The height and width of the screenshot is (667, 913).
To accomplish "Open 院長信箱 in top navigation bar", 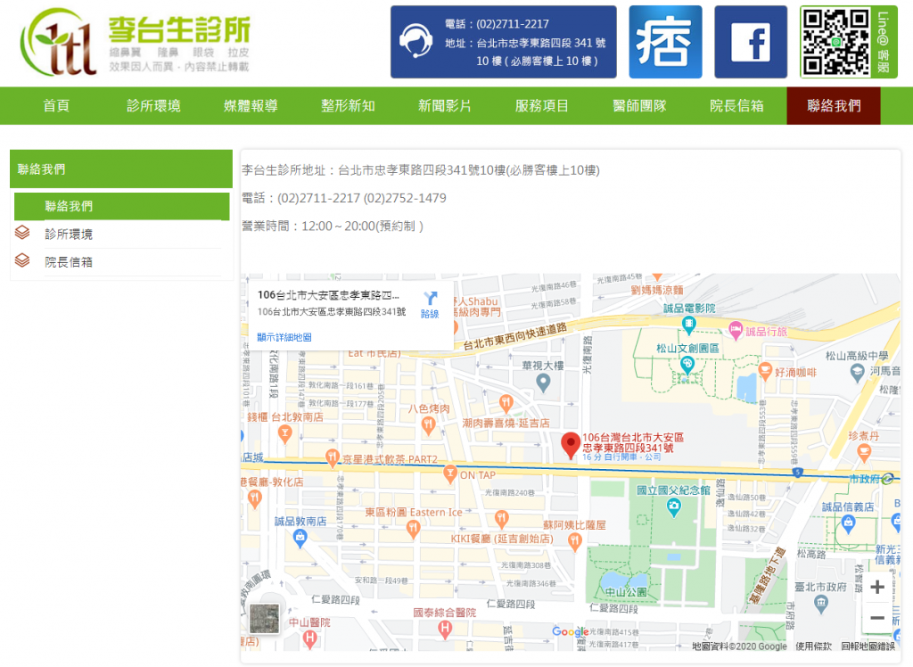I will coord(736,105).
